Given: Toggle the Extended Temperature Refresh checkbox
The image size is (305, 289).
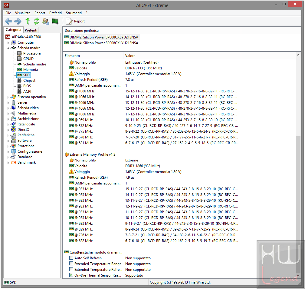Looking at the screenshot, I should pyautogui.click(x=71, y=269).
